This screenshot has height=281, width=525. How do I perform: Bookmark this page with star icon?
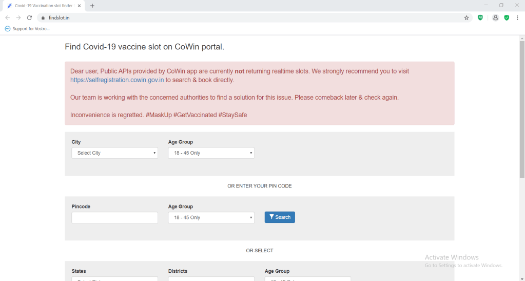466,17
